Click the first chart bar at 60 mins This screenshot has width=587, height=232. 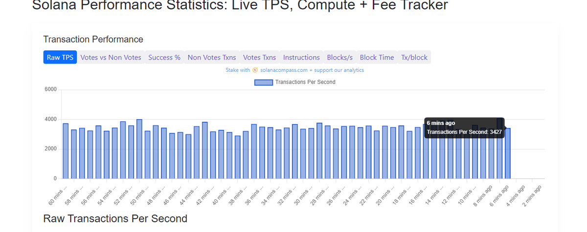pos(66,151)
